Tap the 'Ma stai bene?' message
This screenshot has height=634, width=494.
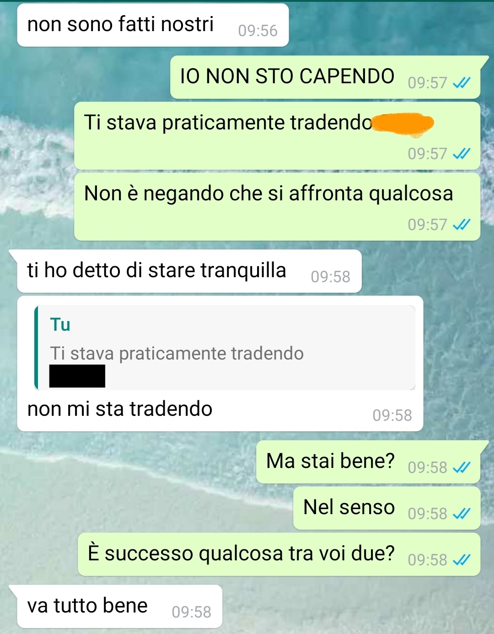point(368,462)
